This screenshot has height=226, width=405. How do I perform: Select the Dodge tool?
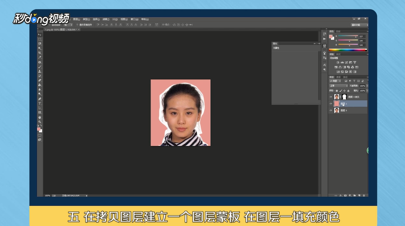click(40, 94)
